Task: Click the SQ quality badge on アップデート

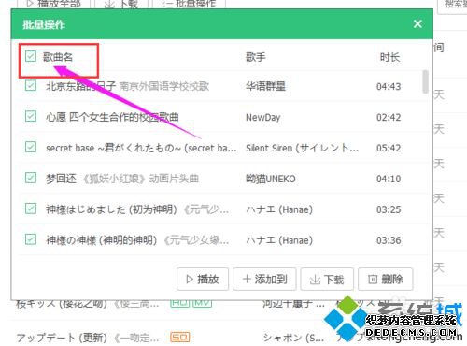Action: pyautogui.click(x=180, y=337)
